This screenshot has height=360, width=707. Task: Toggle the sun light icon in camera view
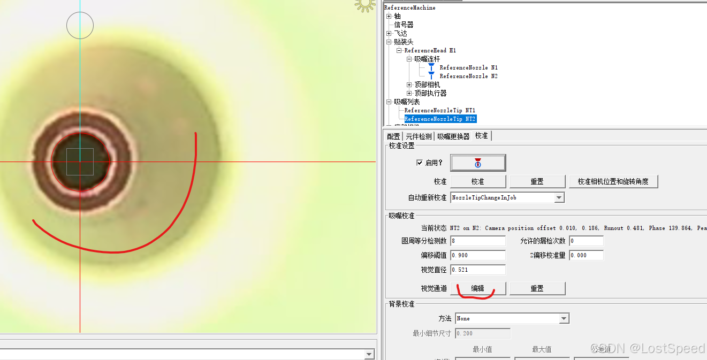(x=365, y=4)
